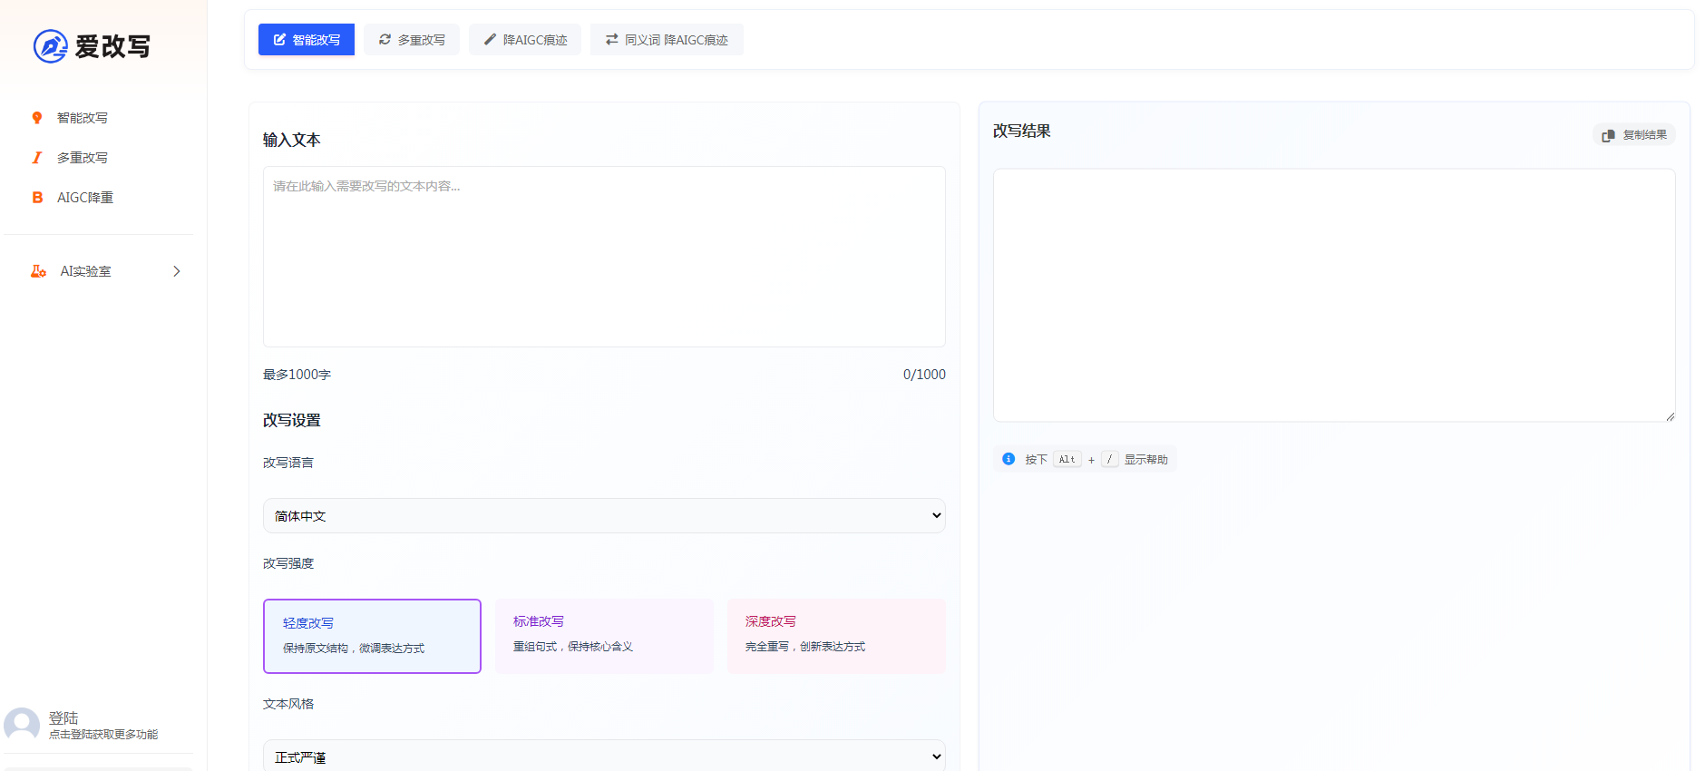The height and width of the screenshot is (771, 1705).
Task: Click the copy icon in 复制结果
Action: point(1608,135)
